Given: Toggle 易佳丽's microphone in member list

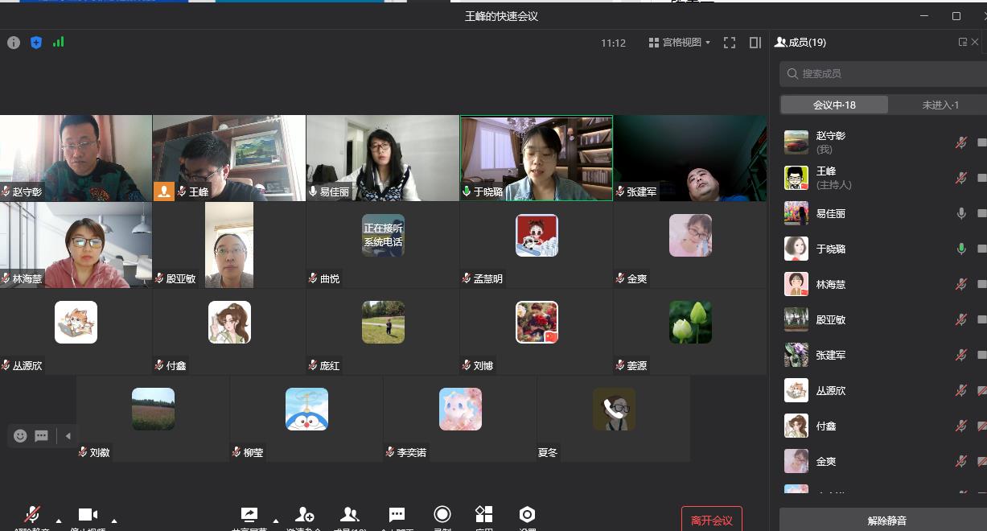Looking at the screenshot, I should 960,214.
